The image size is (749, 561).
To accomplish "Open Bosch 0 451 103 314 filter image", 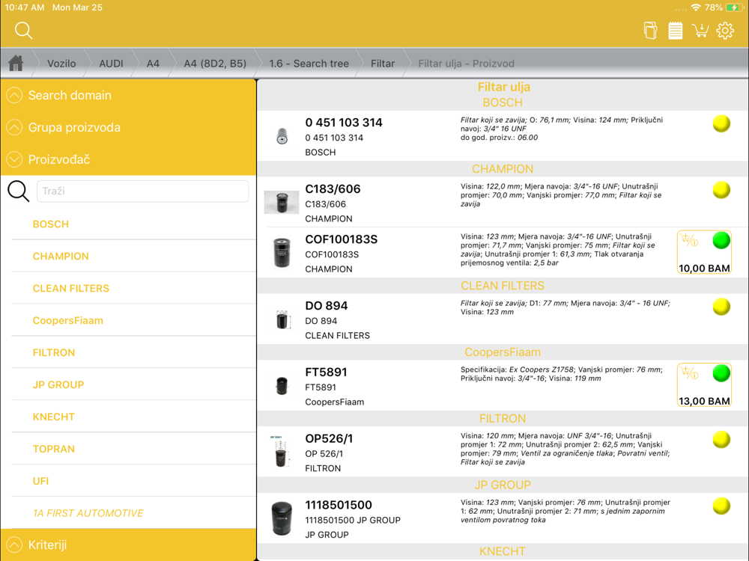I will point(282,136).
